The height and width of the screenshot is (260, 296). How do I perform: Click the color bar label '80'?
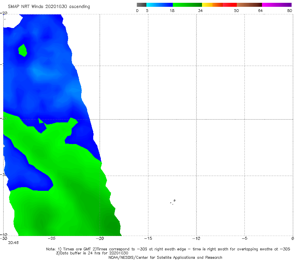pyautogui.click(x=290, y=11)
